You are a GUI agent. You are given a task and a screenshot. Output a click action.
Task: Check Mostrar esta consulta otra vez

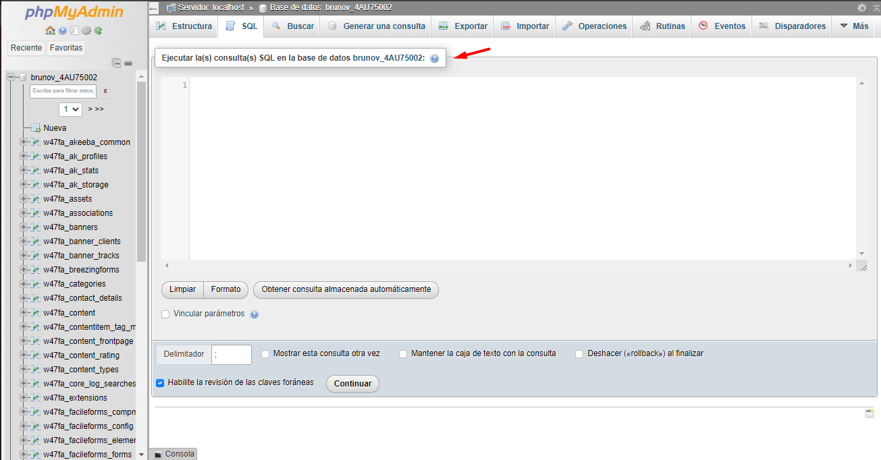click(x=265, y=354)
